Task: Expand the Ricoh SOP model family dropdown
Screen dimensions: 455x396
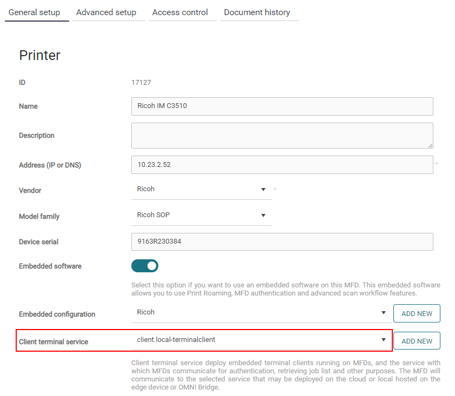Action: pyautogui.click(x=202, y=216)
